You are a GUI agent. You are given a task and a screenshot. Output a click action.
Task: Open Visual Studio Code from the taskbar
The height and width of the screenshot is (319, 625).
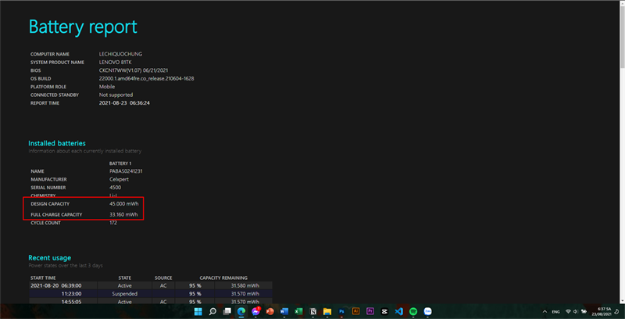[x=399, y=311]
